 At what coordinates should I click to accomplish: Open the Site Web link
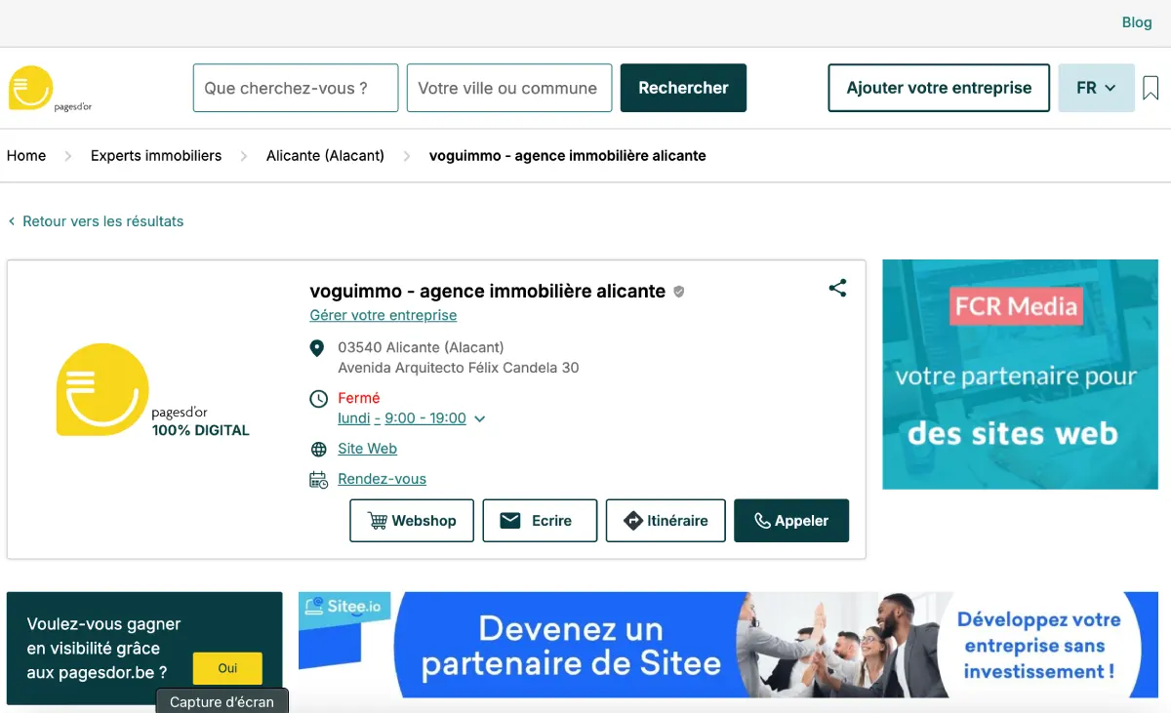367,449
